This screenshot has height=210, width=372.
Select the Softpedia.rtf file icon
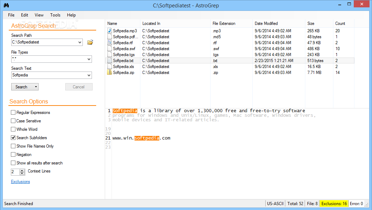[109, 42]
